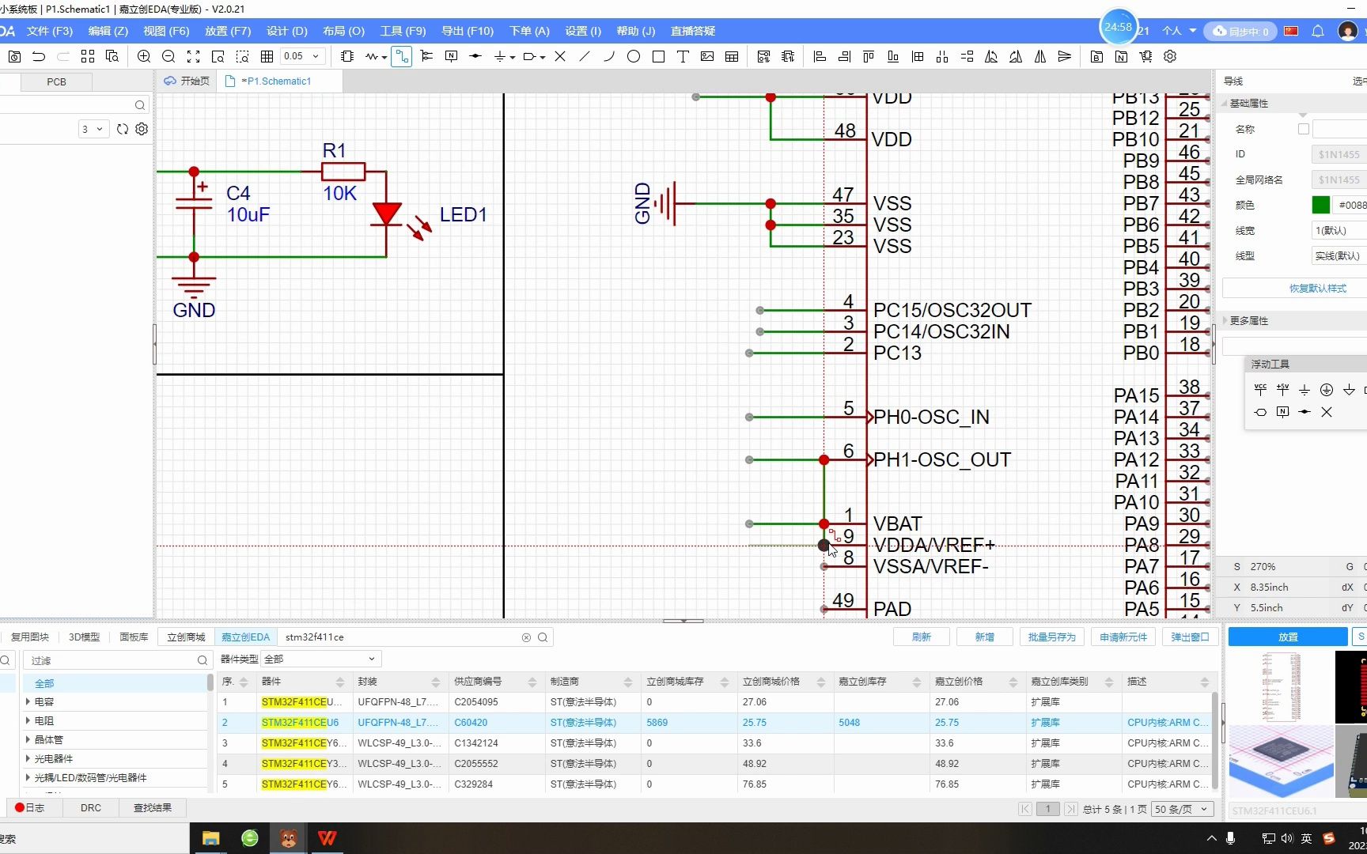The width and height of the screenshot is (1367, 854).
Task: Collapse the 基础属性 section
Action: click(1225, 104)
